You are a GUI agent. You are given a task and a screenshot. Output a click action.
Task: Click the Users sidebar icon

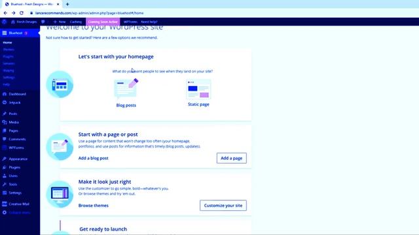click(x=5, y=176)
